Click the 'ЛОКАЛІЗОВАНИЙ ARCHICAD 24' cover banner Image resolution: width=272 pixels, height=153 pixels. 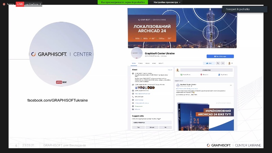point(152,29)
